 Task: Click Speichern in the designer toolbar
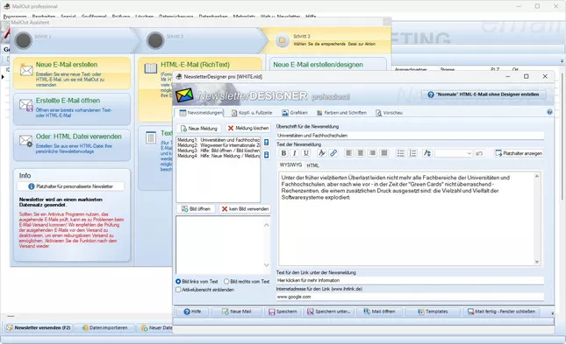pyautogui.click(x=283, y=312)
